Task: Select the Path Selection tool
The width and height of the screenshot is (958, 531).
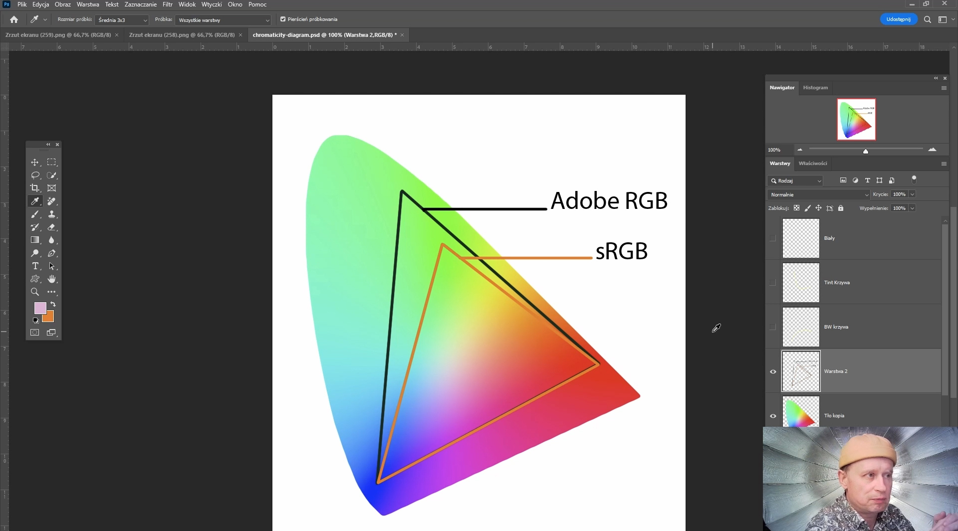Action: [x=51, y=266]
